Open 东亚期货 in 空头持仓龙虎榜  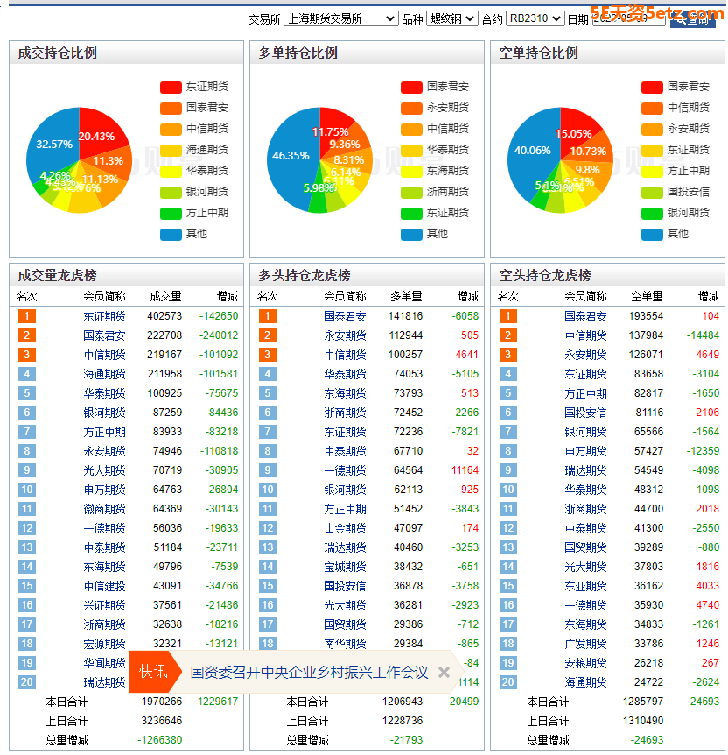585,586
